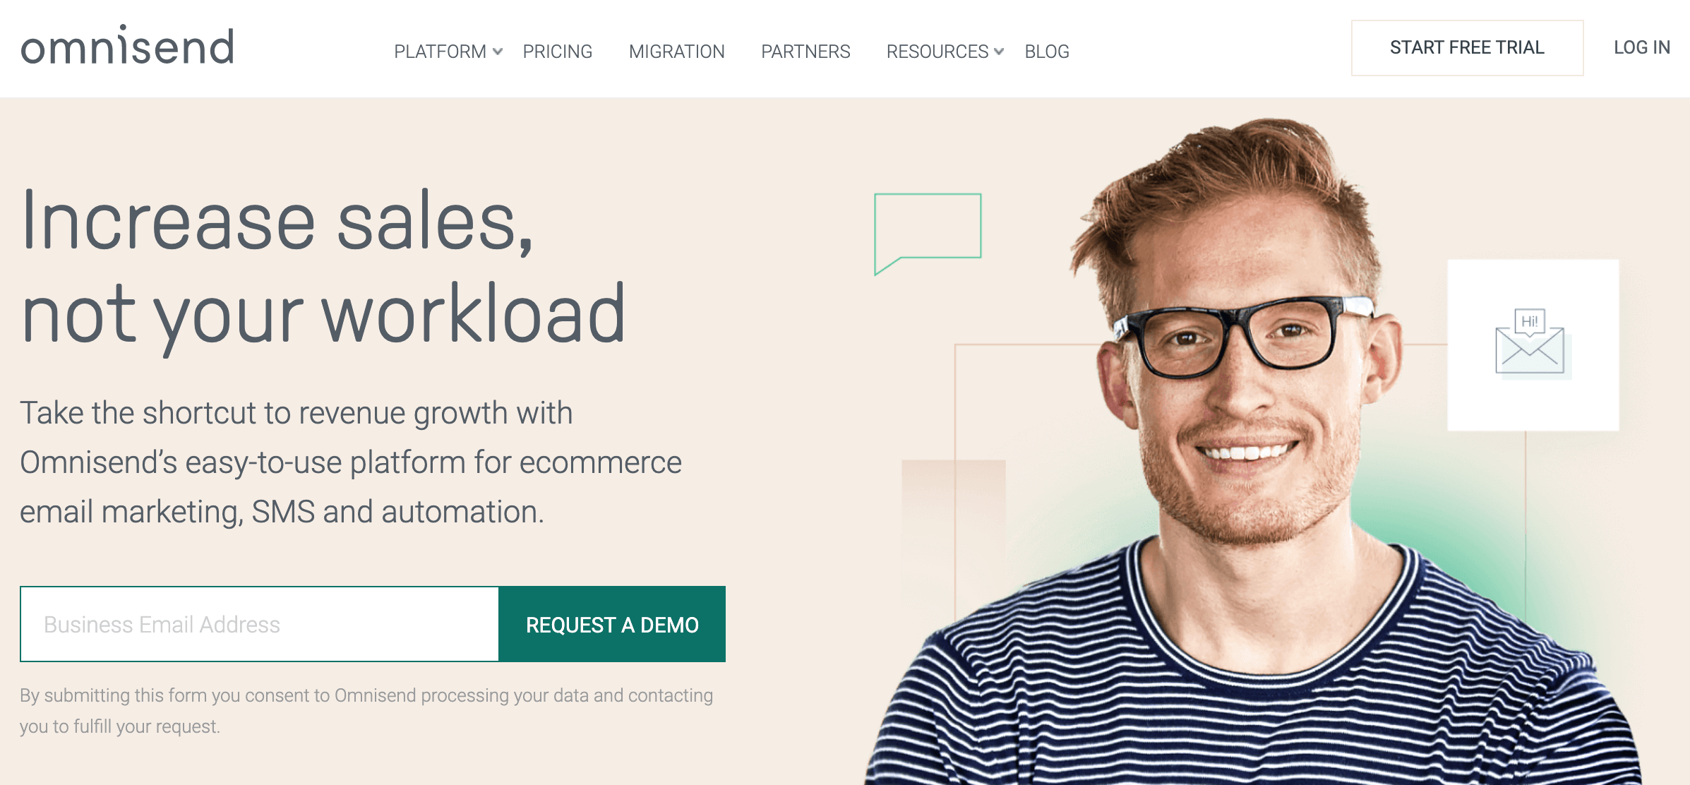Click the Start Free Trial button
Viewport: 1690px width, 785px height.
1467,47
